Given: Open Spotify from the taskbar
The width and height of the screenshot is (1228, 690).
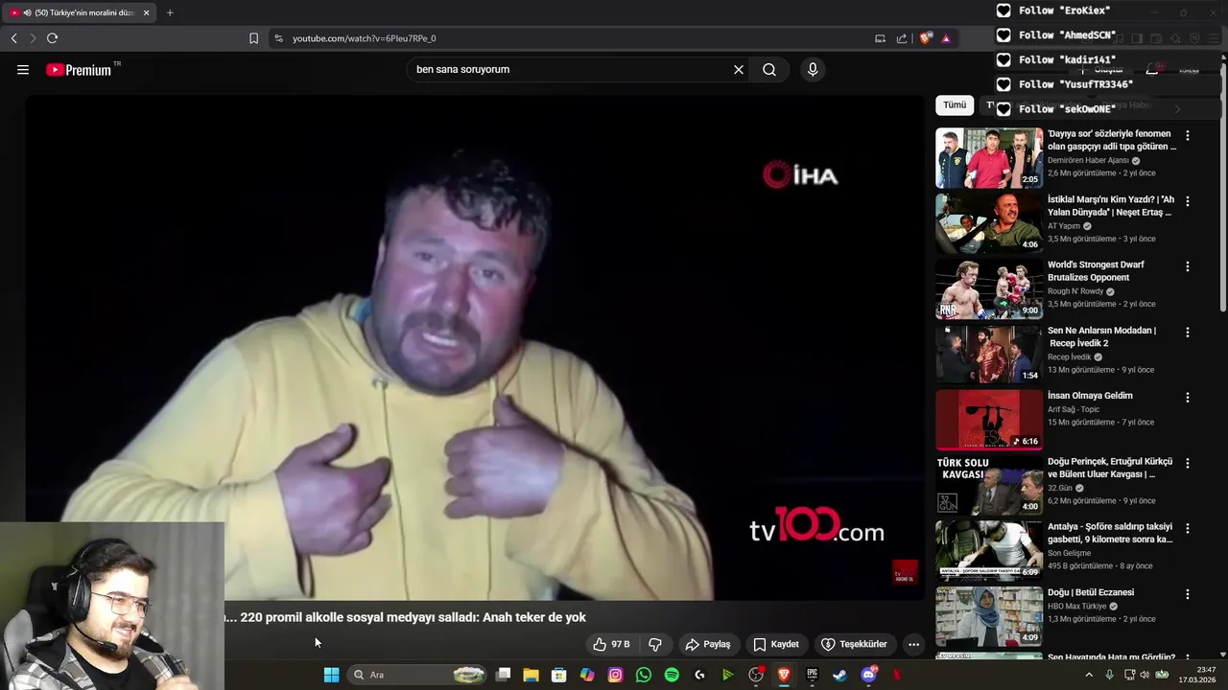Looking at the screenshot, I should [672, 675].
